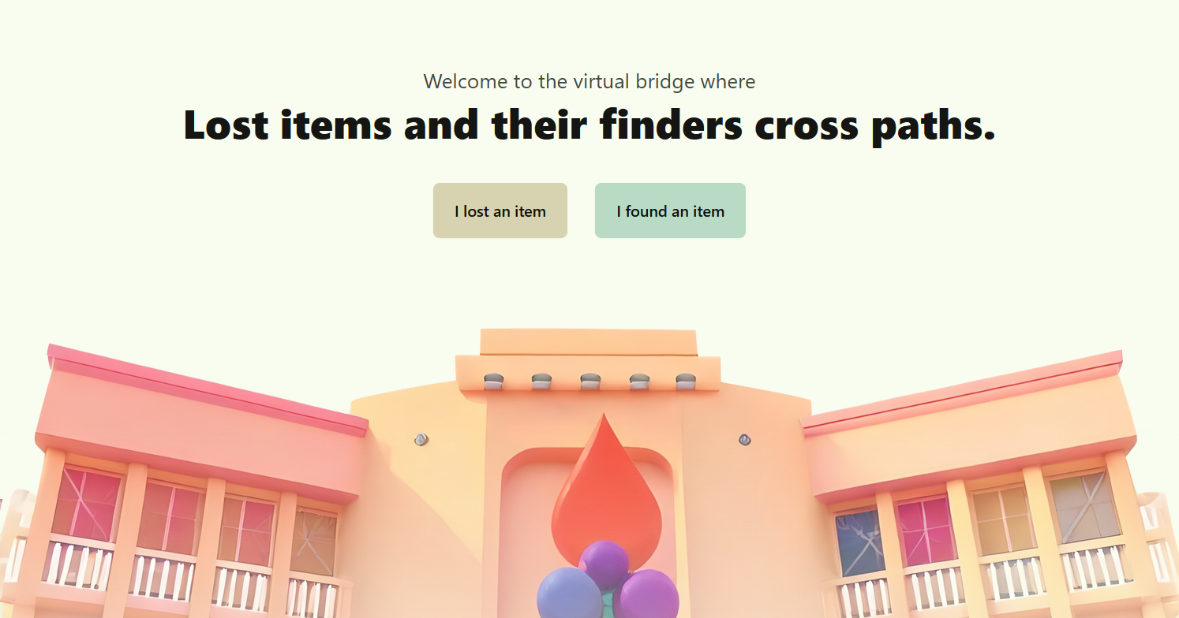Image resolution: width=1179 pixels, height=618 pixels.
Task: Click the "Lost items and their finders" headline
Action: coord(589,125)
